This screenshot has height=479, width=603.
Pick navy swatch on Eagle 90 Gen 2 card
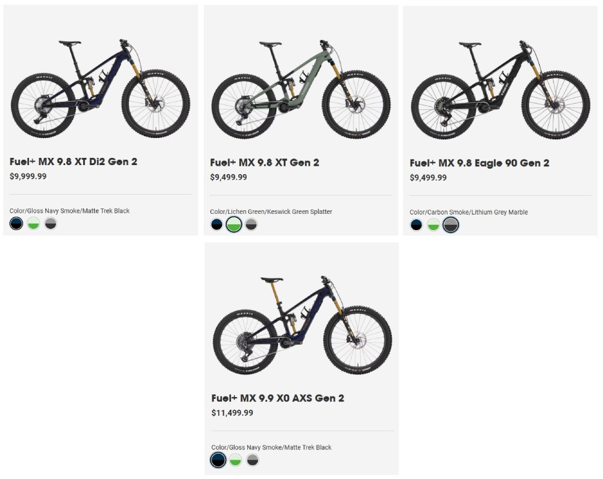(x=416, y=225)
